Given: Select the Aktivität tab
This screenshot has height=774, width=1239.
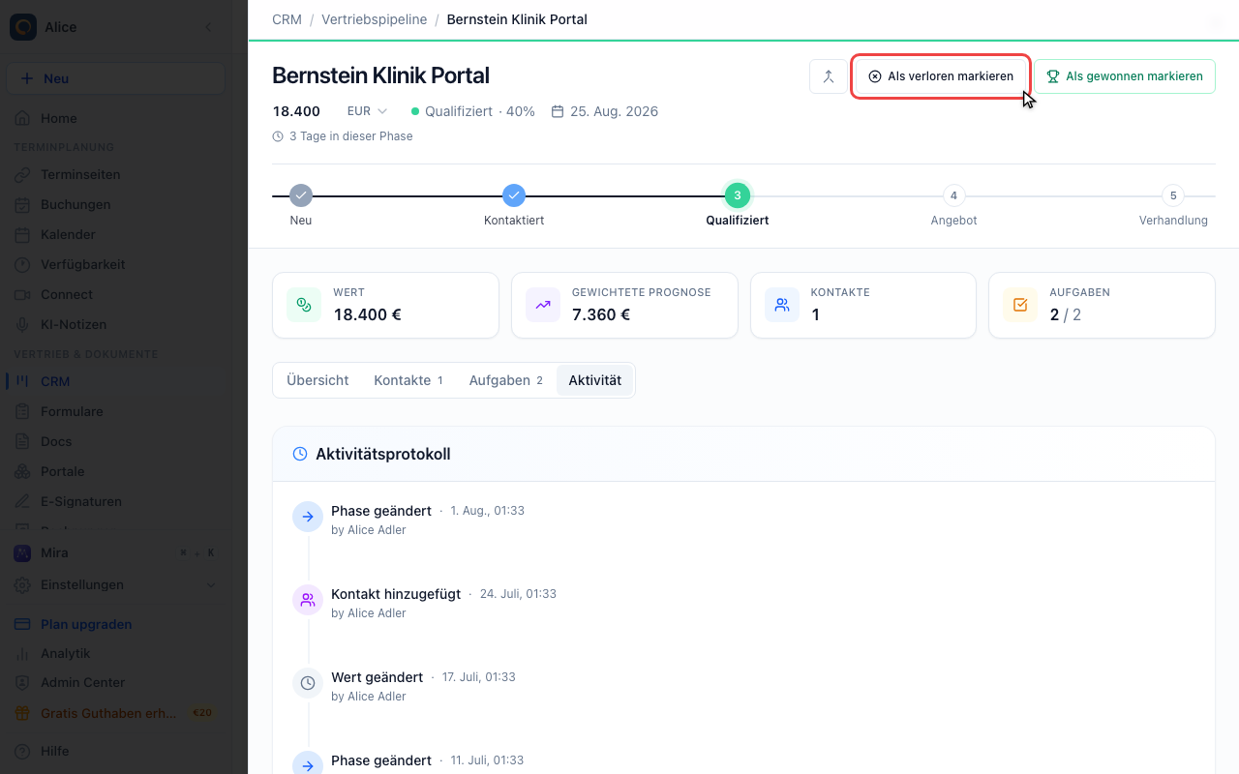Looking at the screenshot, I should point(595,380).
